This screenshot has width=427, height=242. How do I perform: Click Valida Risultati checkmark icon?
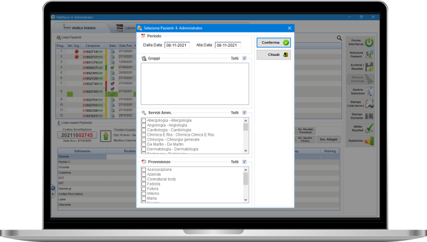[x=370, y=128]
